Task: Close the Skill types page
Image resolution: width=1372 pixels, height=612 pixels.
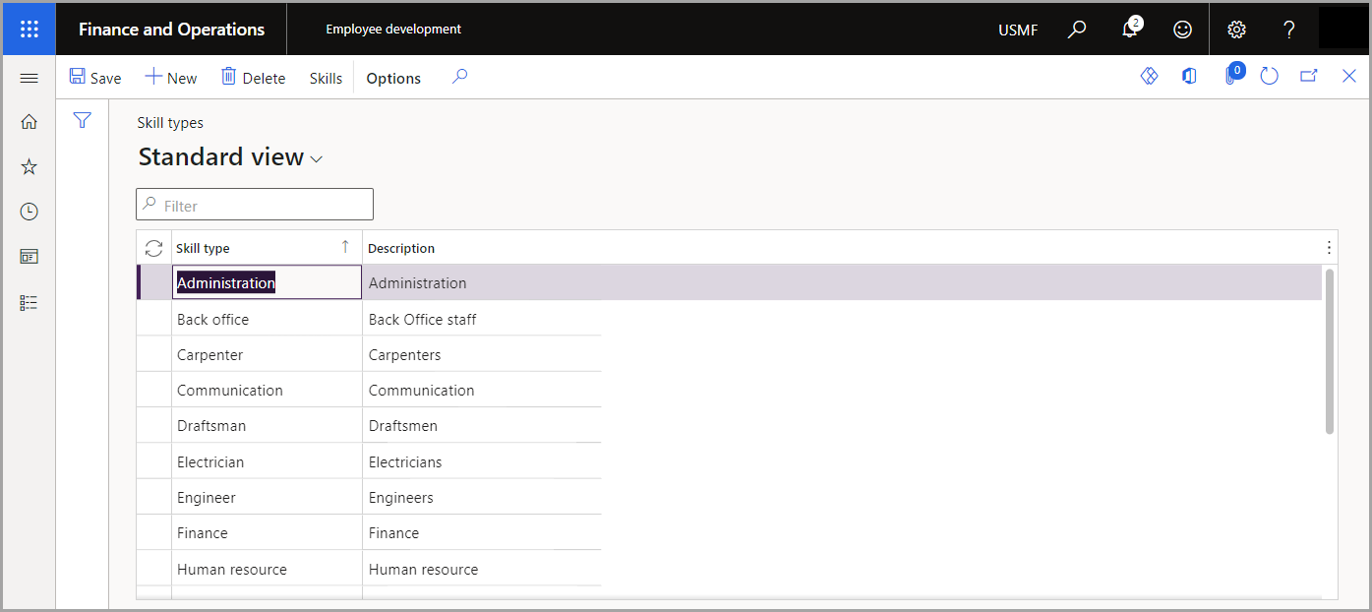Action: coord(1349,76)
